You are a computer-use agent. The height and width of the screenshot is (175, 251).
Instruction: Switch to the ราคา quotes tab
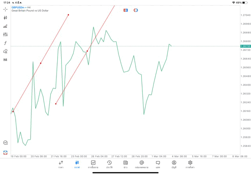[61, 164]
